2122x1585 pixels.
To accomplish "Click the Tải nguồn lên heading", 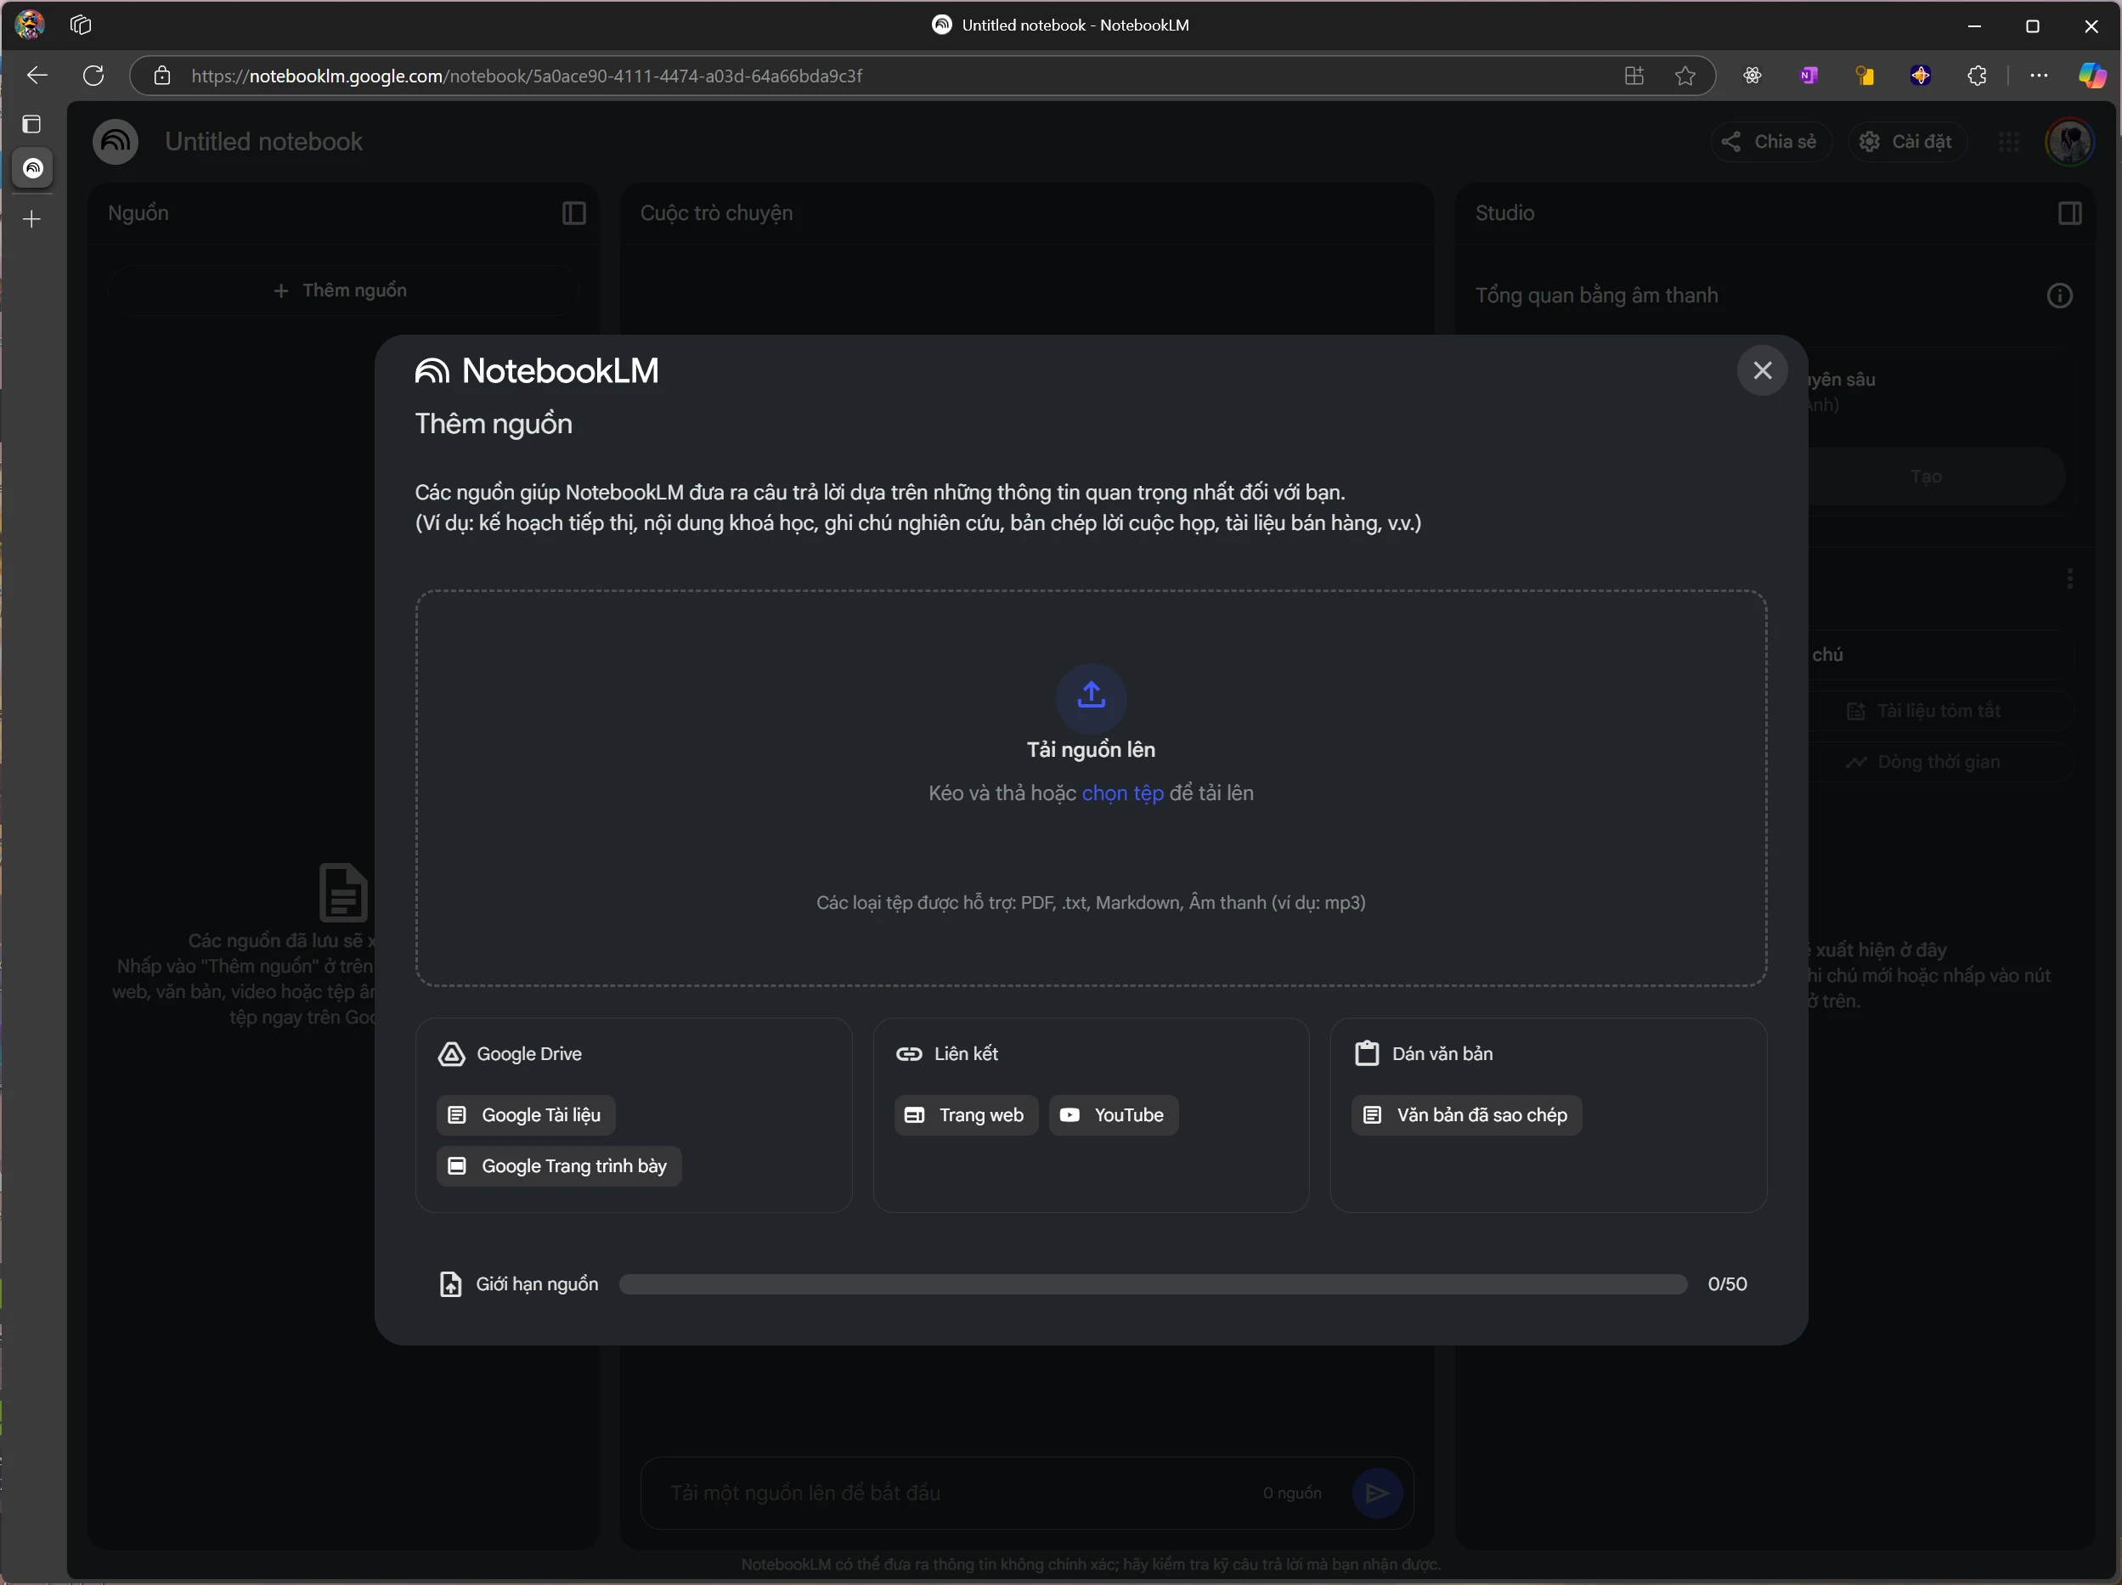I will pyautogui.click(x=1091, y=750).
